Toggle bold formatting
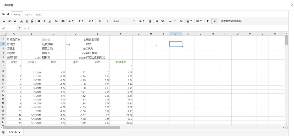 click(39, 21)
